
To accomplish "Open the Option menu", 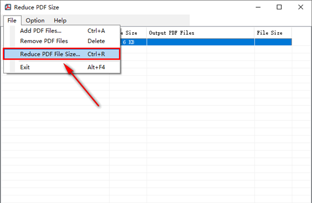I will coord(35,20).
